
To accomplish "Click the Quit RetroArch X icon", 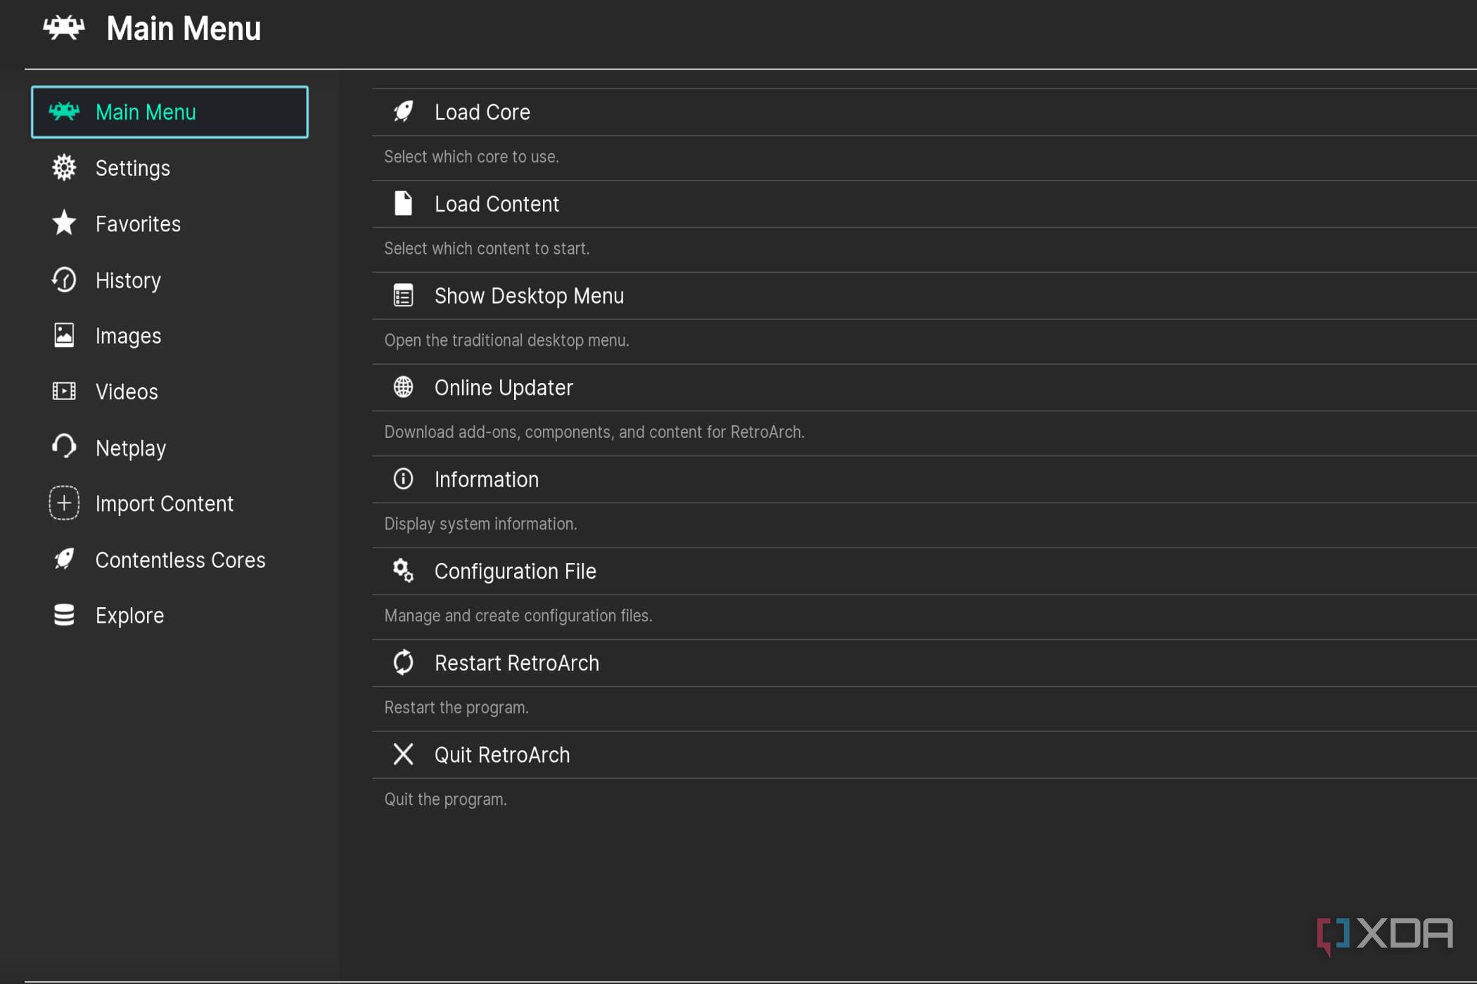I will click(403, 754).
